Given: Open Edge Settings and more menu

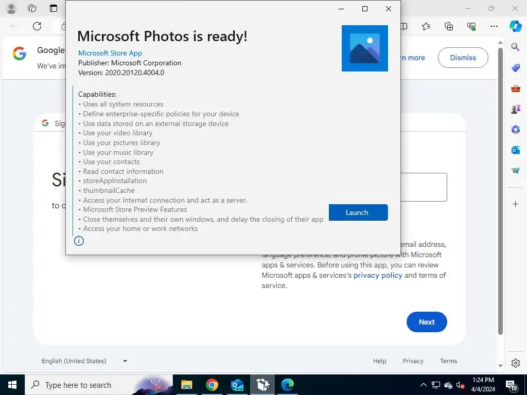Looking at the screenshot, I should (x=494, y=26).
